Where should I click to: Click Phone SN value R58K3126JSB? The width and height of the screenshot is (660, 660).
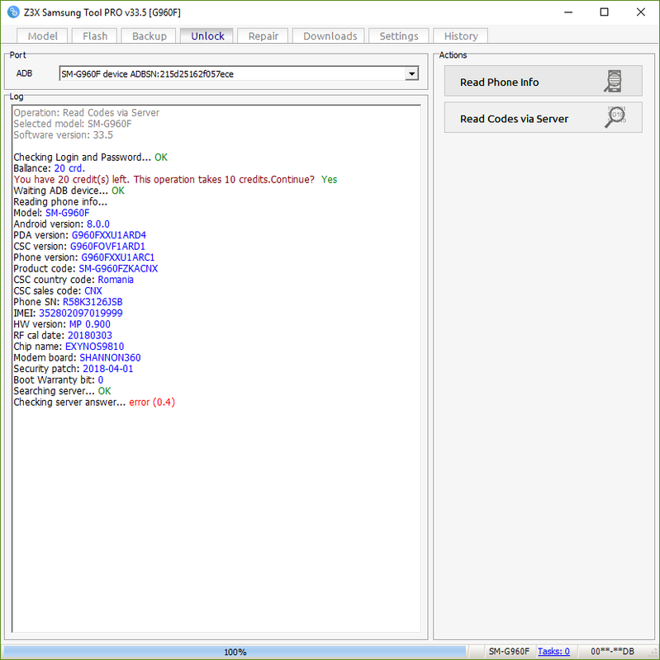point(93,302)
